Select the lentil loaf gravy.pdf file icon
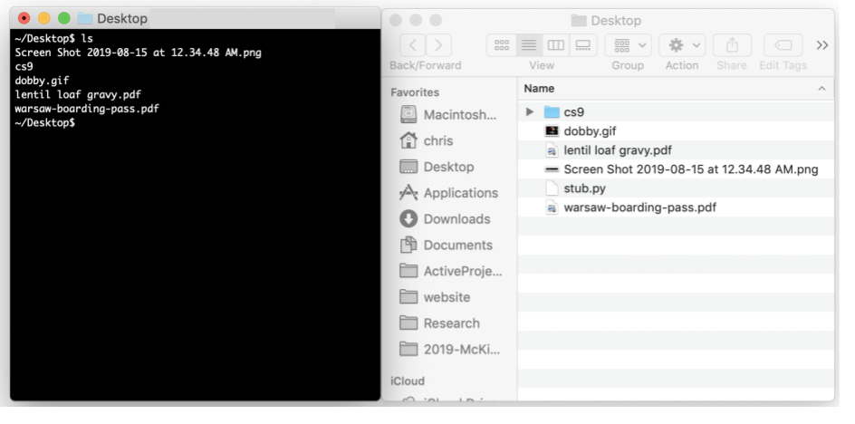Screen dimensions: 855x424 pos(552,150)
